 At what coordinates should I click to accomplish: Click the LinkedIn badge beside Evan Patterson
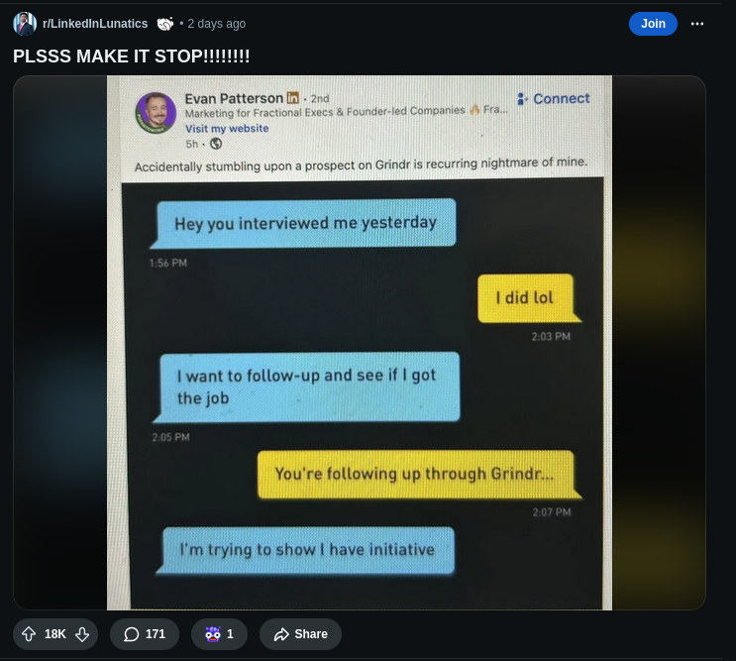tap(293, 97)
